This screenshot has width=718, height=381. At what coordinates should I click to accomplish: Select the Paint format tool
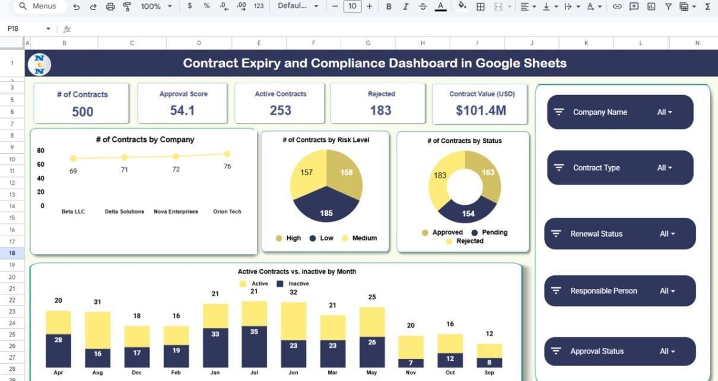(x=127, y=7)
